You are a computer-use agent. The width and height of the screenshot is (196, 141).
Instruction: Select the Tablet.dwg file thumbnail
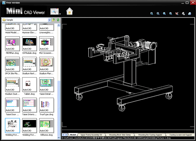(x=29, y=84)
